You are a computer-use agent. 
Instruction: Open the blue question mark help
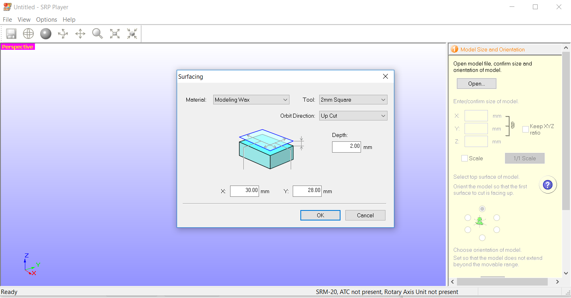pyautogui.click(x=548, y=185)
